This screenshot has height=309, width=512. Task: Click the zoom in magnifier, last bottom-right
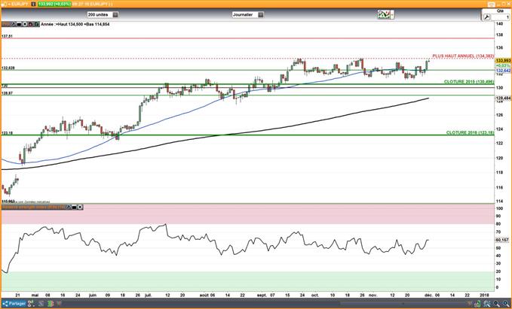506,304
